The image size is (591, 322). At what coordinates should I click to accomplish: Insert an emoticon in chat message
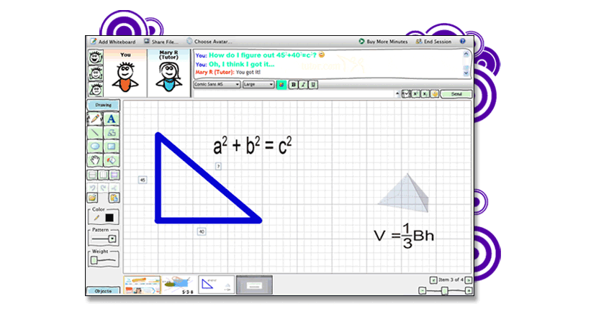(435, 94)
